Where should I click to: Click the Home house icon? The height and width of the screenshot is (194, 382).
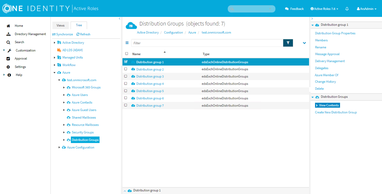click(x=8, y=26)
